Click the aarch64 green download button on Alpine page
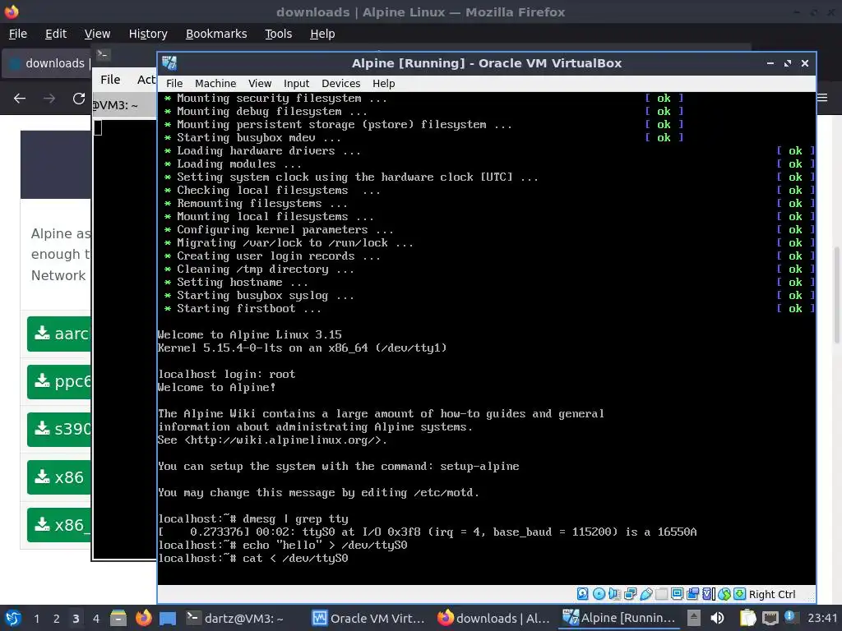 click(x=59, y=334)
